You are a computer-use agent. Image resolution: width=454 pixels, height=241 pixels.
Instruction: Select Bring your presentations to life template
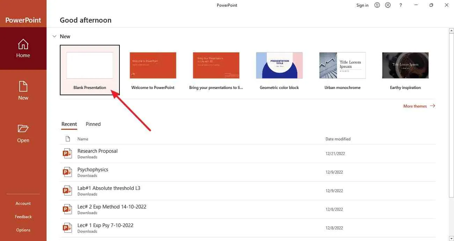coord(216,70)
